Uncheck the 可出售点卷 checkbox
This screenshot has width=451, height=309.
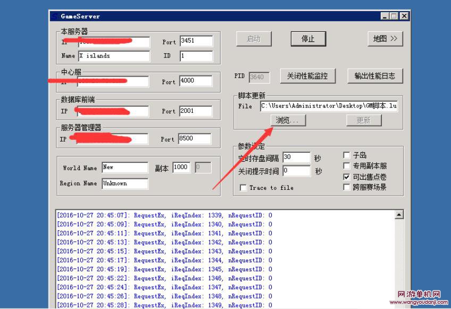point(347,177)
